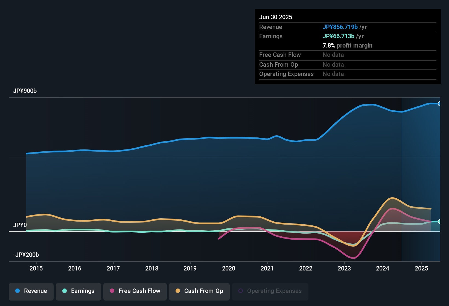Click No data beside Free Cash Flow
The width and height of the screenshot is (449, 306).
(333, 55)
